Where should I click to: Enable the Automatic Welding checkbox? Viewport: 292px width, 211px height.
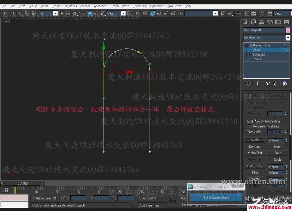(x=250, y=126)
